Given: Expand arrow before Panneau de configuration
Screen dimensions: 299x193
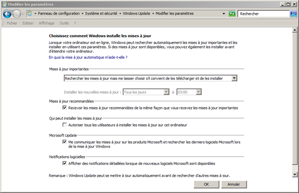Looking at the screenshot, I should 35,14.
